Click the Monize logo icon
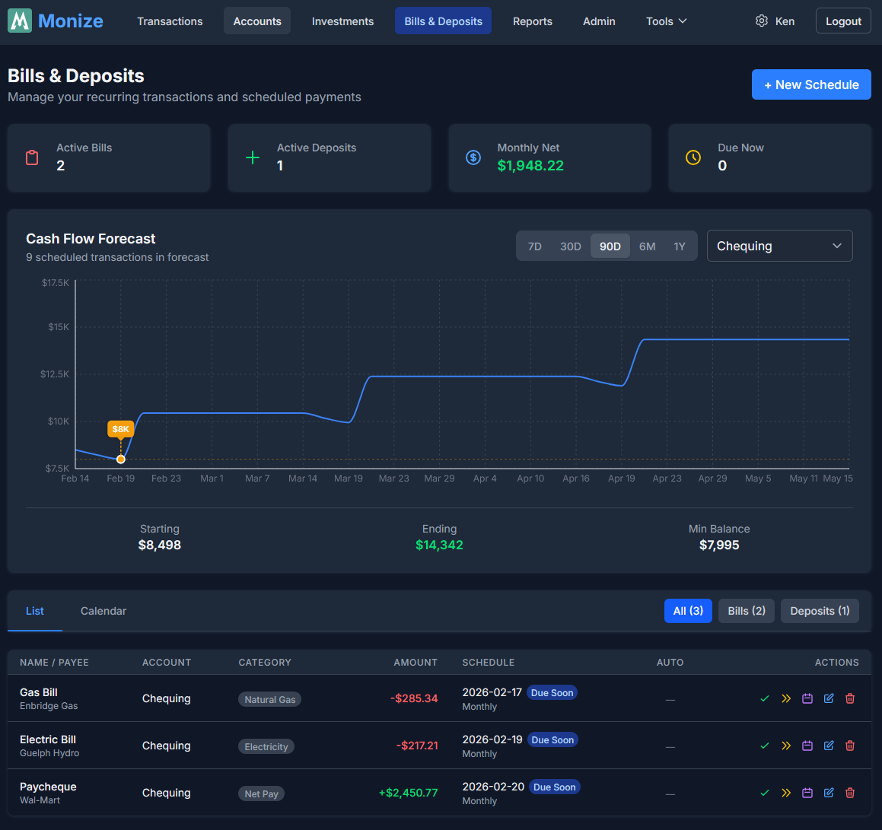This screenshot has width=882, height=830. (x=20, y=21)
